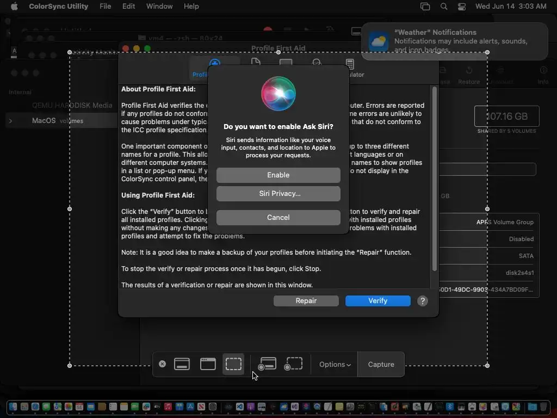The width and height of the screenshot is (557, 418).
Task: Click Repair in Profile First Aid
Action: (x=306, y=300)
